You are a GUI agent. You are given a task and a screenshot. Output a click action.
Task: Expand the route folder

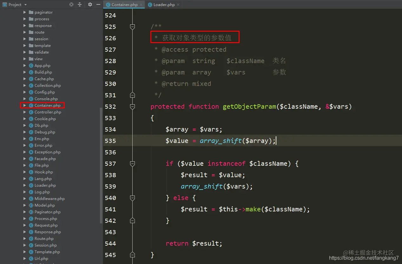point(25,32)
